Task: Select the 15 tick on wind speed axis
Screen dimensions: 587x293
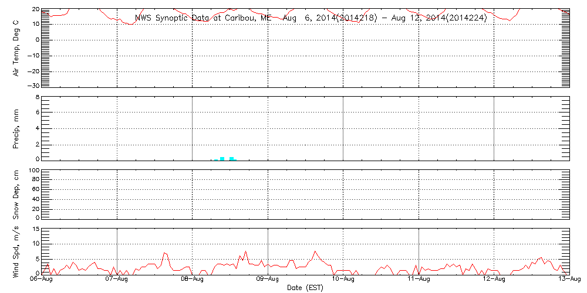Action: [x=35, y=229]
